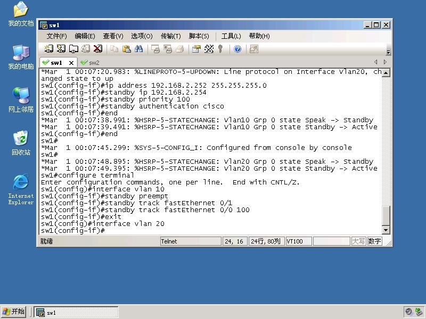Click the grayed Auto Print icon
The image size is (426, 319).
(x=180, y=49)
